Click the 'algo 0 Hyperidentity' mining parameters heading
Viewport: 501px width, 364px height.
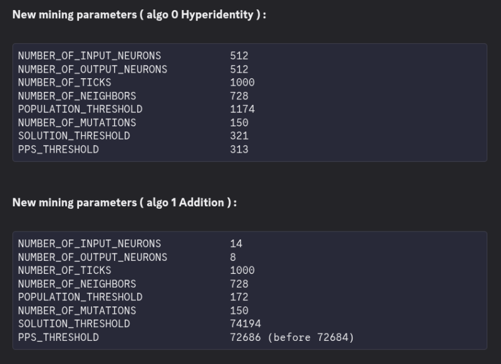139,14
